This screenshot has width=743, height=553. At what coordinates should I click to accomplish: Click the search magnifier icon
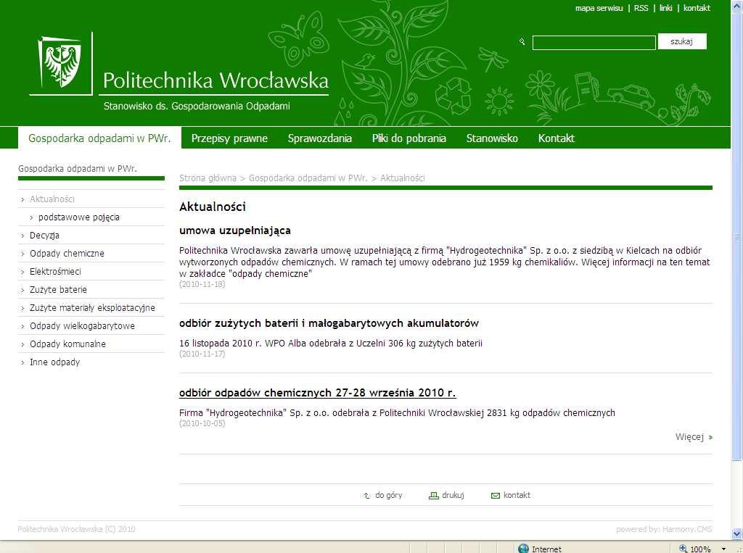pyautogui.click(x=522, y=42)
